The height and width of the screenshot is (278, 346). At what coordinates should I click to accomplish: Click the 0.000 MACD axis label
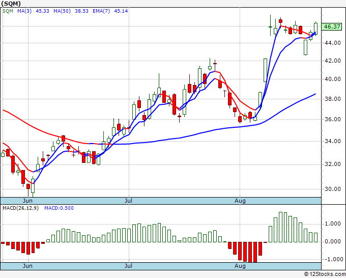click(333, 241)
